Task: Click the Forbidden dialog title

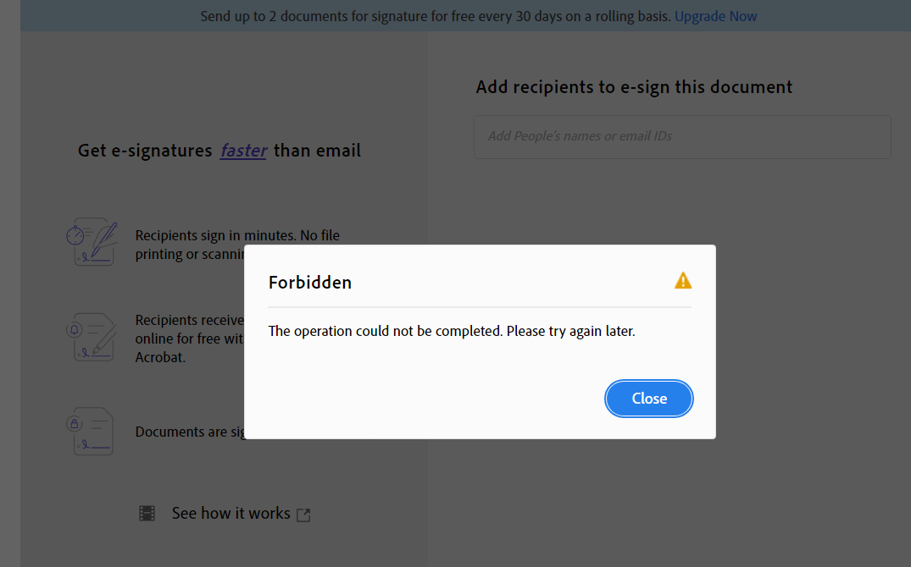Action: pyautogui.click(x=310, y=282)
